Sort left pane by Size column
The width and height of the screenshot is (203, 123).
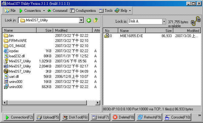45,30
